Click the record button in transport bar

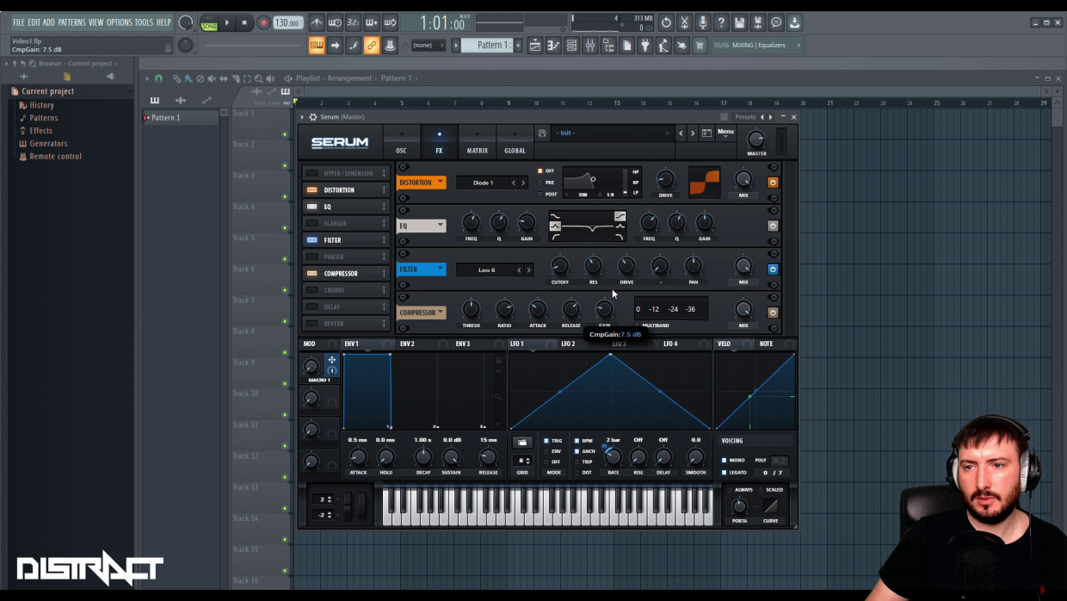(x=263, y=23)
